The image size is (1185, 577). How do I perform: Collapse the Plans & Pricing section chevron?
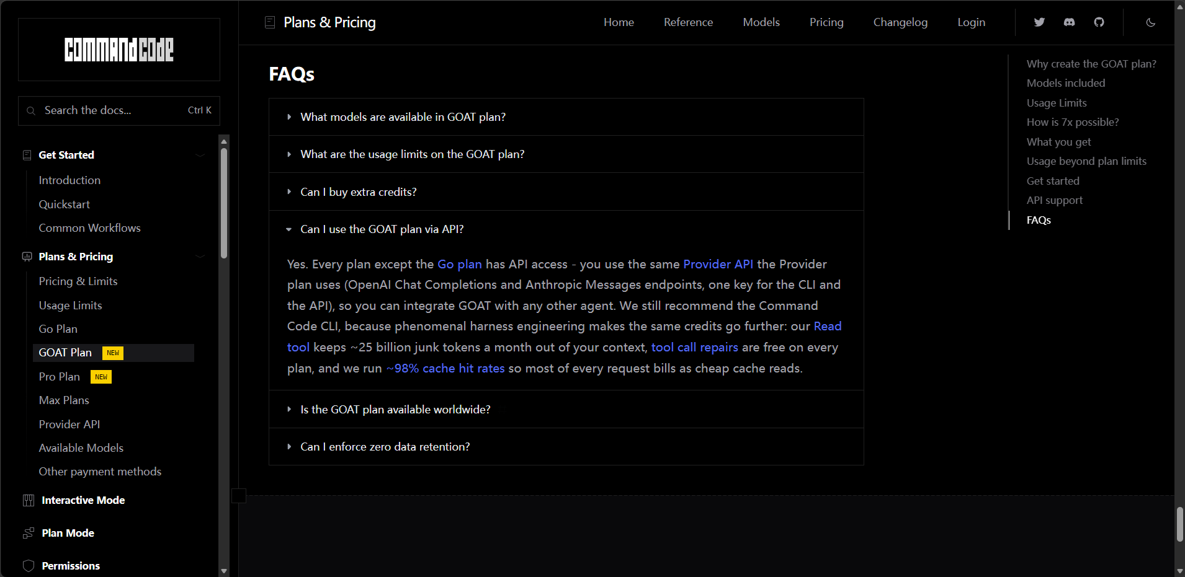(x=200, y=257)
